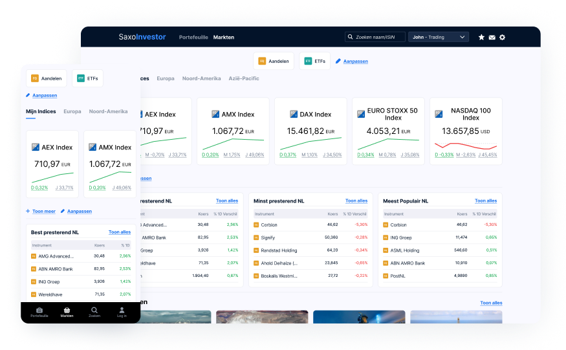The image size is (566, 350).
Task: Click the search magnifier icon in header
Action: pos(350,37)
